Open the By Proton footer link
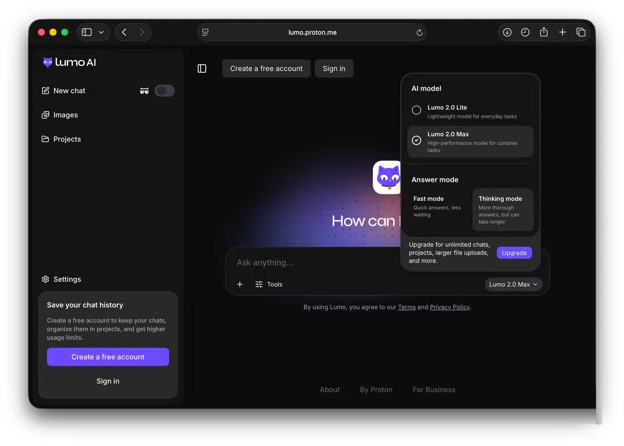This screenshot has width=624, height=446. (376, 390)
